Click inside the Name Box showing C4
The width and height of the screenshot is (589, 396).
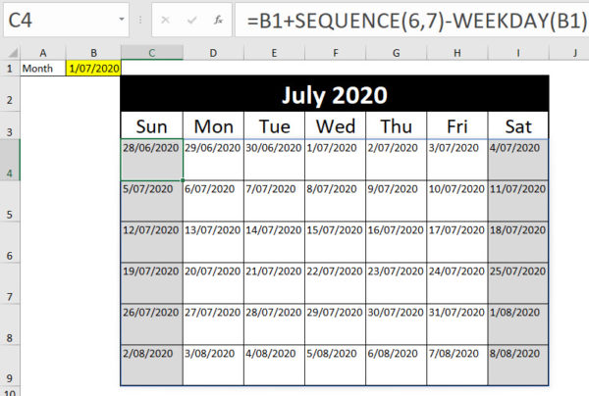point(60,20)
